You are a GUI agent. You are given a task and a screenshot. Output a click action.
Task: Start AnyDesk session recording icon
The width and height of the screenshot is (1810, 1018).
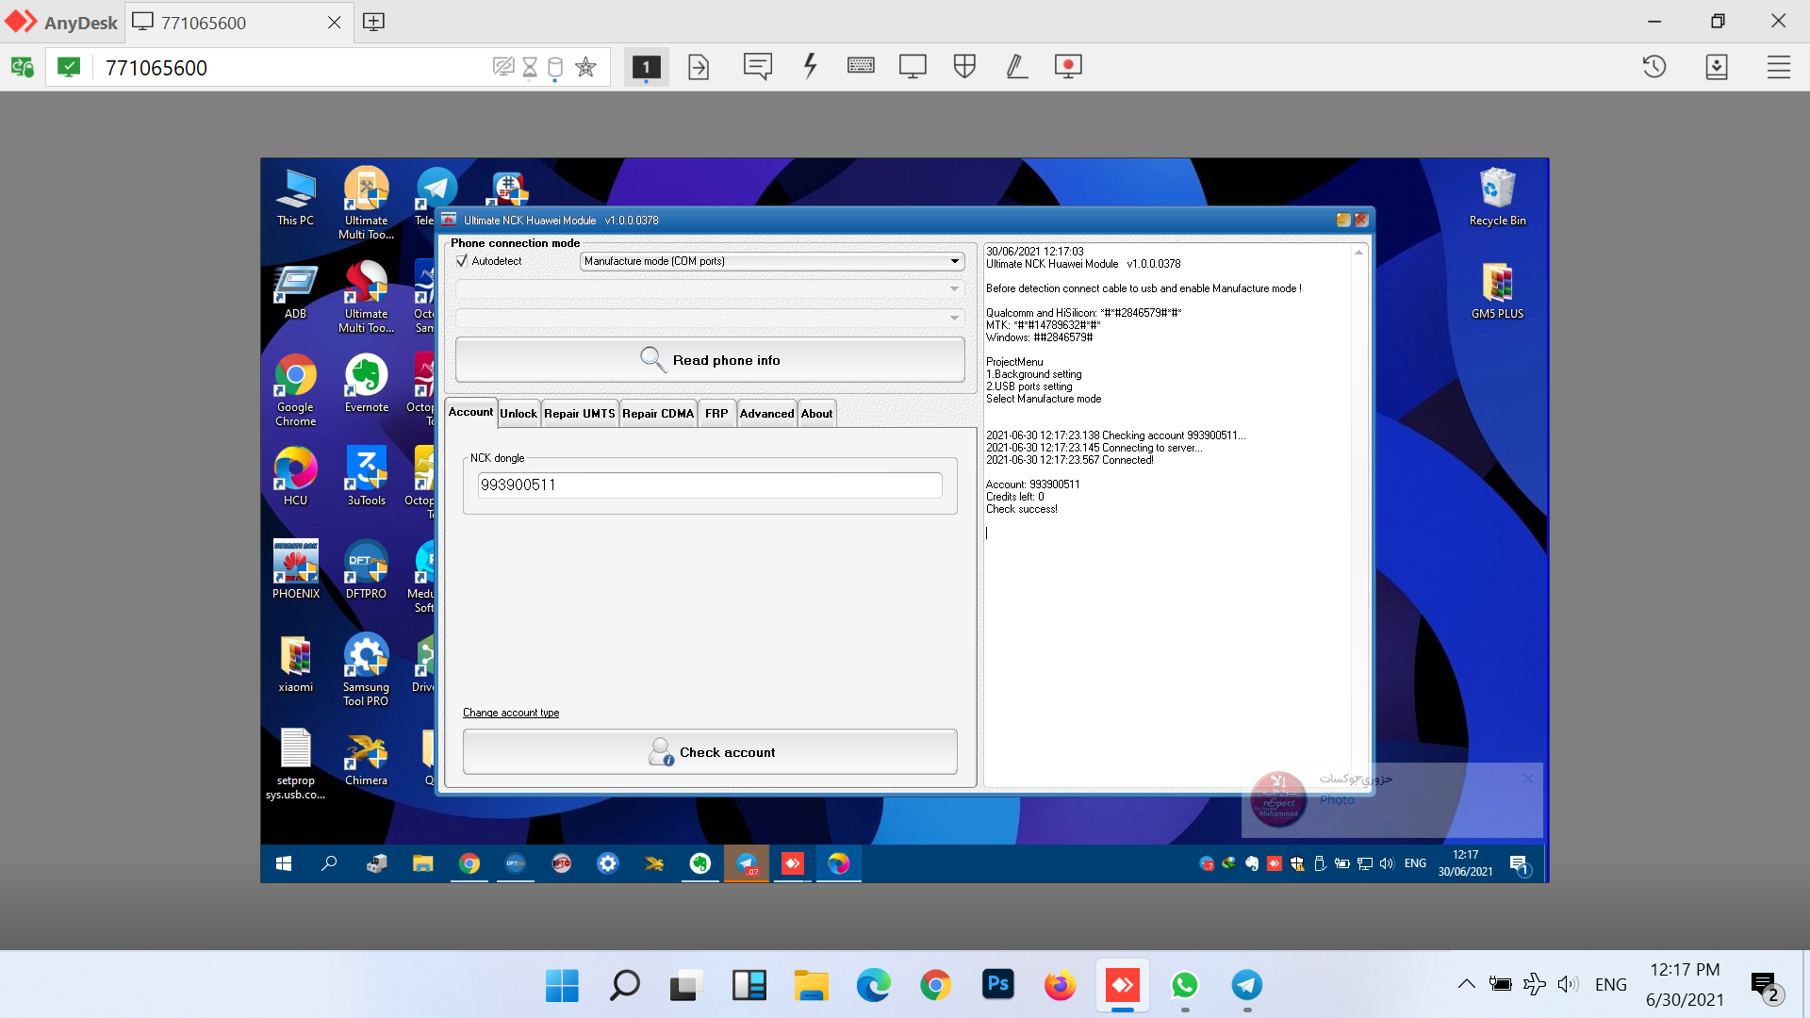(1068, 67)
